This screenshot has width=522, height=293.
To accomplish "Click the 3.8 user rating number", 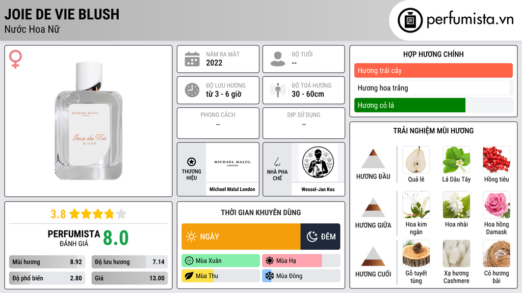I will (58, 214).
